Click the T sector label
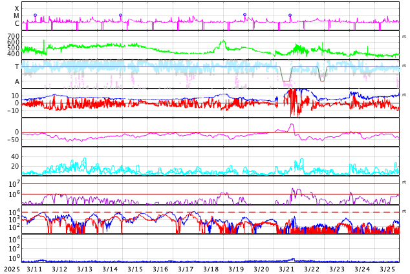Image resolution: width=410 pixels, height=274 pixels. (17, 67)
